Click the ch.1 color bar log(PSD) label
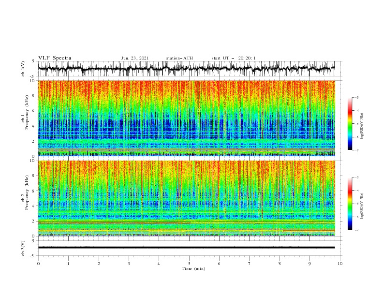 click(x=362, y=126)
